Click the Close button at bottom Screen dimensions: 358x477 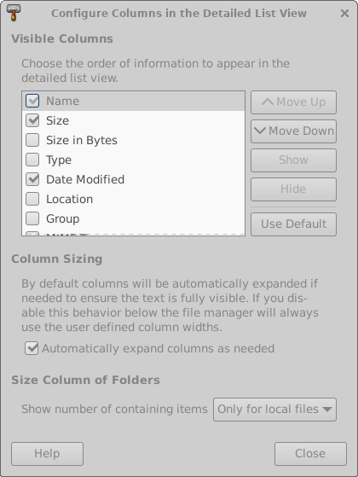point(310,454)
